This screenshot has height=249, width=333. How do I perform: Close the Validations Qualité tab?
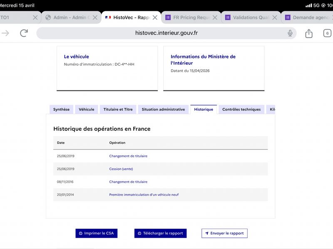[275, 17]
